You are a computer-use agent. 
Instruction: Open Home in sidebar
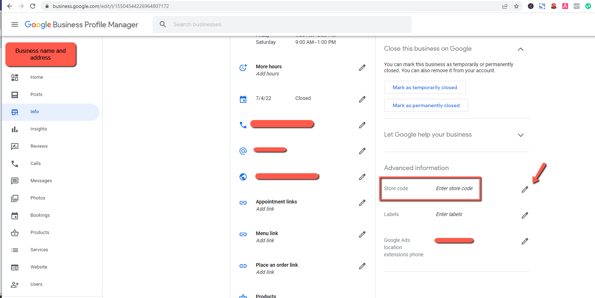(x=51, y=77)
